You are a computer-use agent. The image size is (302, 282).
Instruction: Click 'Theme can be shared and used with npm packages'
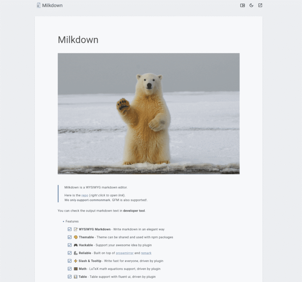click(135, 237)
